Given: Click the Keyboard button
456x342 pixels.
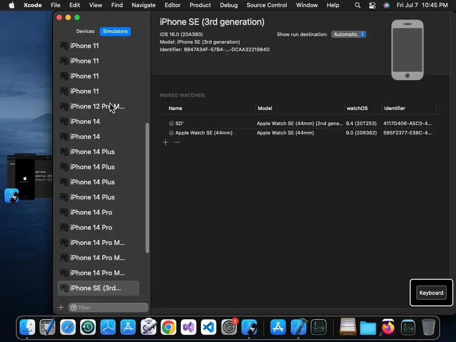Looking at the screenshot, I should (431, 293).
